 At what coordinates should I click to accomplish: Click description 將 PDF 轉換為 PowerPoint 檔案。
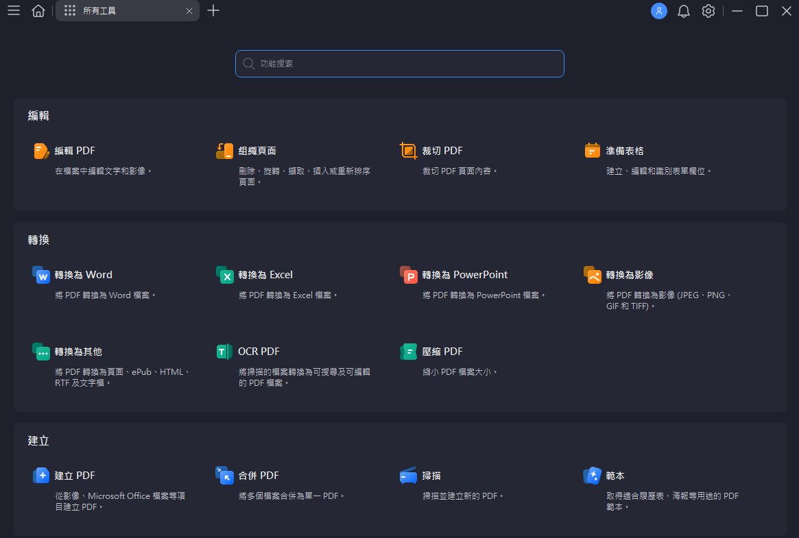click(x=484, y=295)
